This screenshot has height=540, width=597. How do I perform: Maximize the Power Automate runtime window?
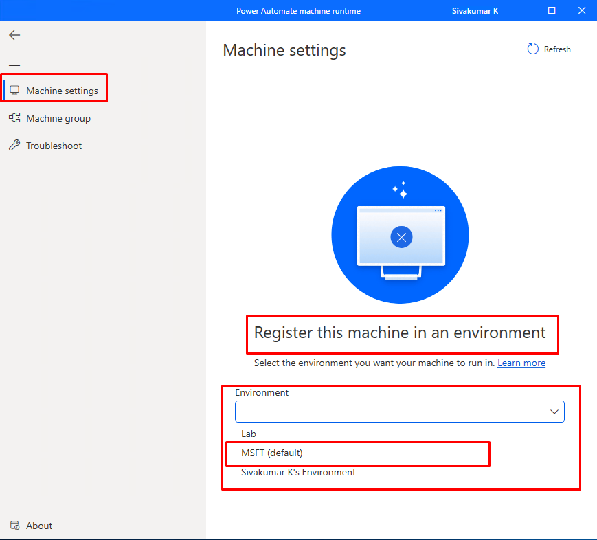(551, 10)
